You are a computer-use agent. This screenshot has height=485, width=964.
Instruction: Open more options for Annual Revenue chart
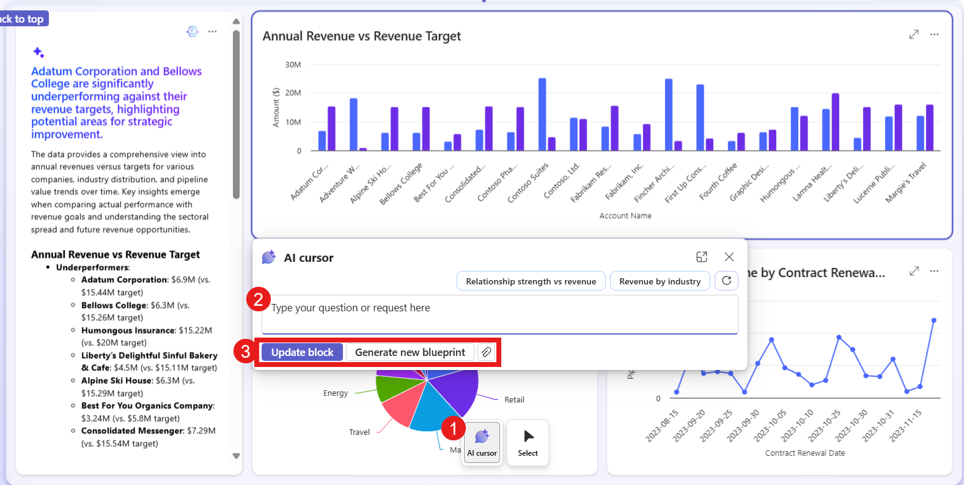click(934, 34)
